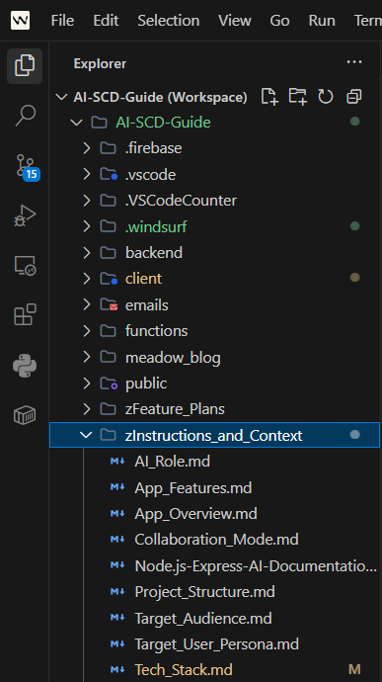Expand the backend folder chevron
The width and height of the screenshot is (382, 682).
87,252
